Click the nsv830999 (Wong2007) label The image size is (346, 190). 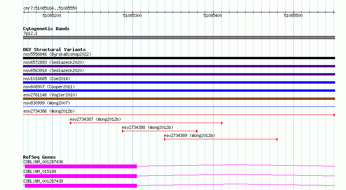click(47, 103)
